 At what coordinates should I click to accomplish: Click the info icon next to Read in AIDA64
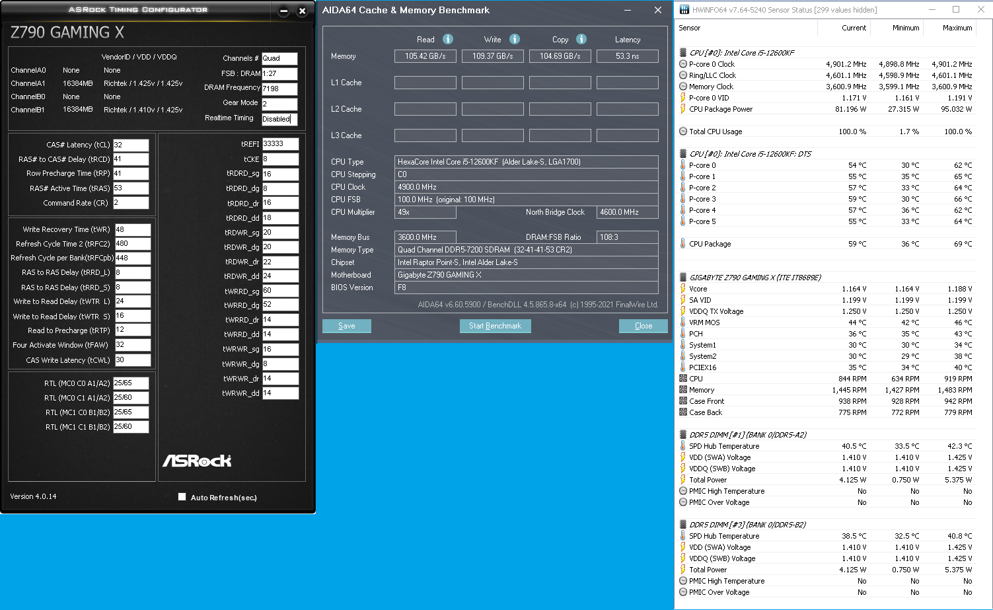(x=448, y=39)
